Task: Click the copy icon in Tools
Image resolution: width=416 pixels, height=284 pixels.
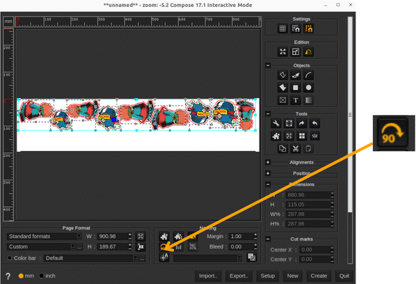Action: (282, 148)
